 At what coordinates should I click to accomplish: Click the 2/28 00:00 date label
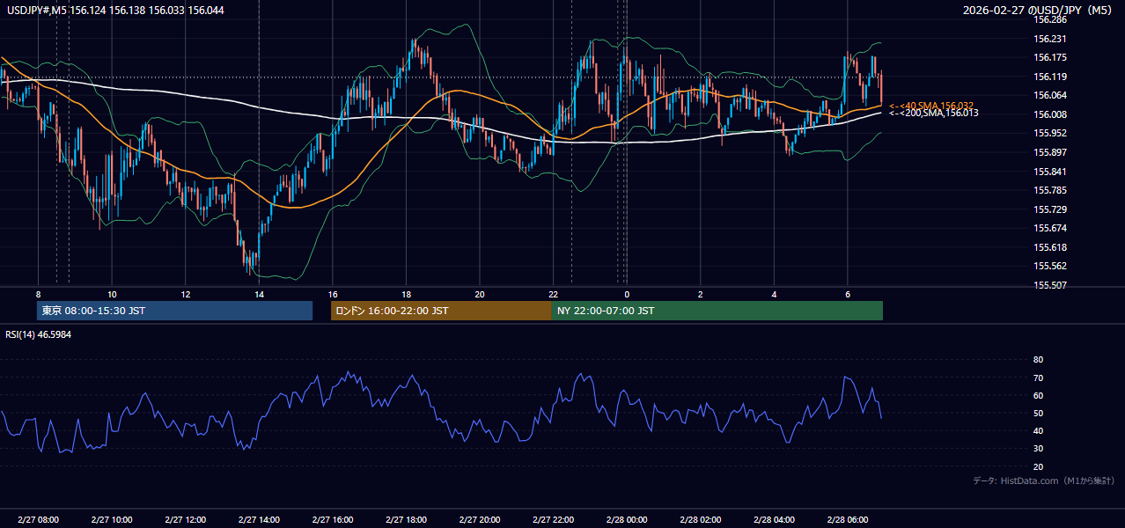click(x=627, y=520)
